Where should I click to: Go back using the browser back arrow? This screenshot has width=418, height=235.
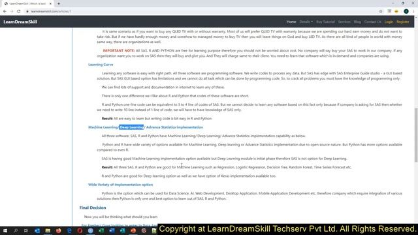click(x=5, y=11)
